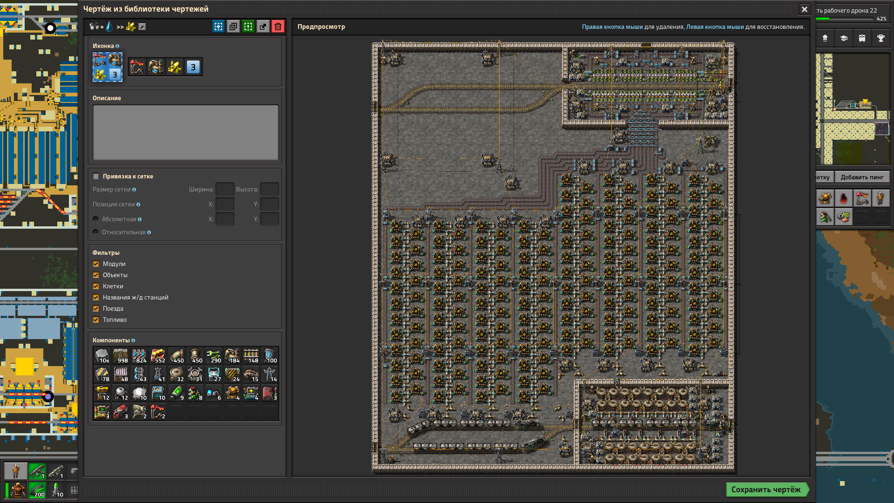894x503 pixels.
Task: Click the Высота grid height field
Action: coord(269,190)
